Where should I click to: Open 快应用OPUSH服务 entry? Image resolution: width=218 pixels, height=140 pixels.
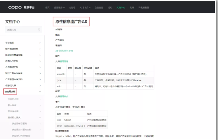pyautogui.click(x=21, y=136)
